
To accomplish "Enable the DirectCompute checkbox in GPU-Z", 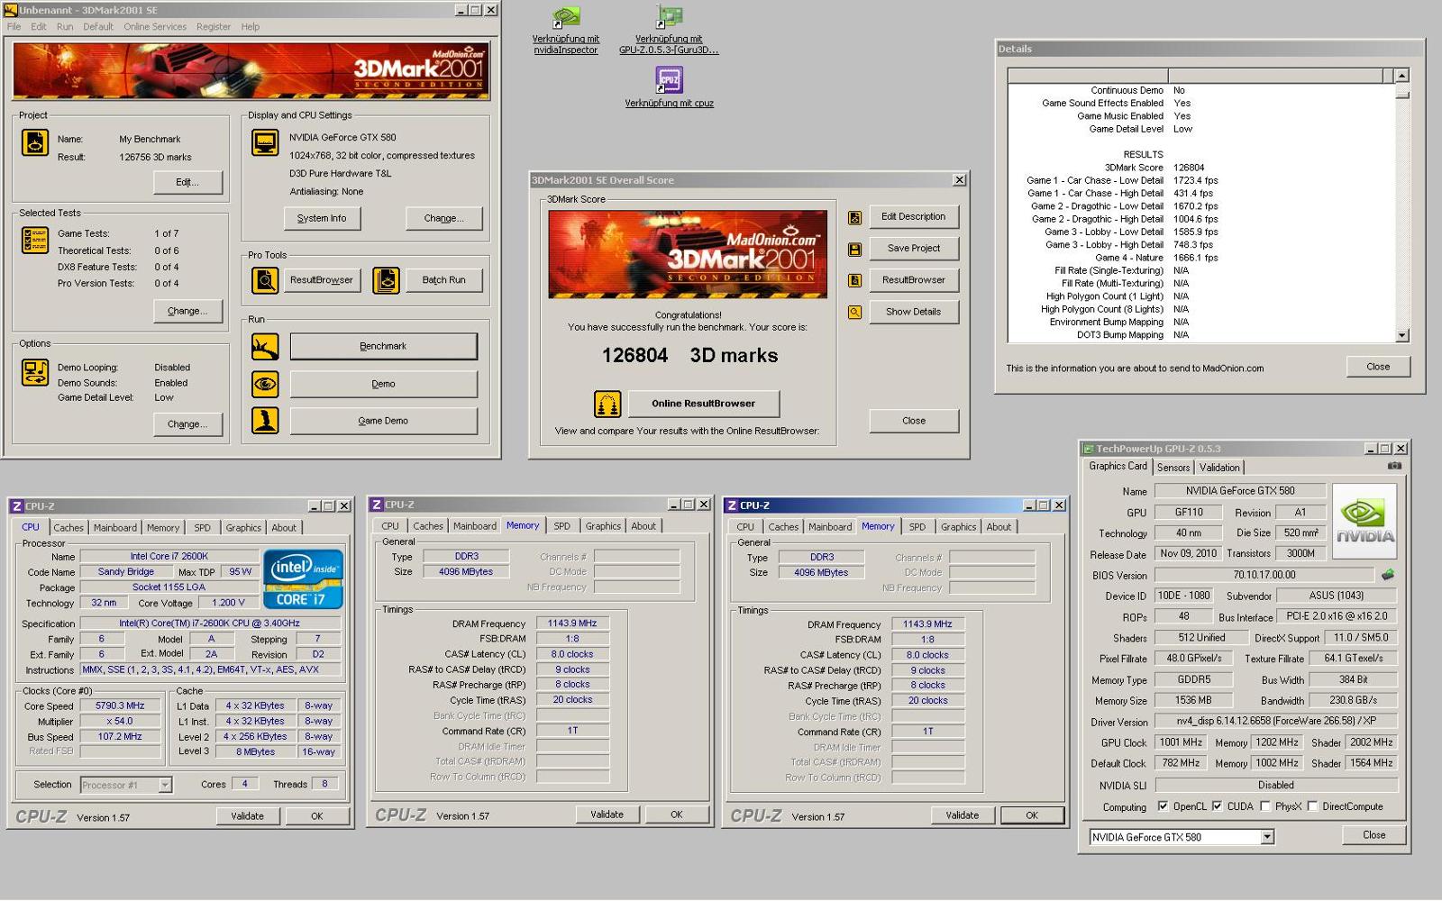I will [x=1312, y=806].
